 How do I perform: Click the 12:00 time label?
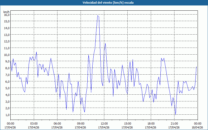coord(104,123)
